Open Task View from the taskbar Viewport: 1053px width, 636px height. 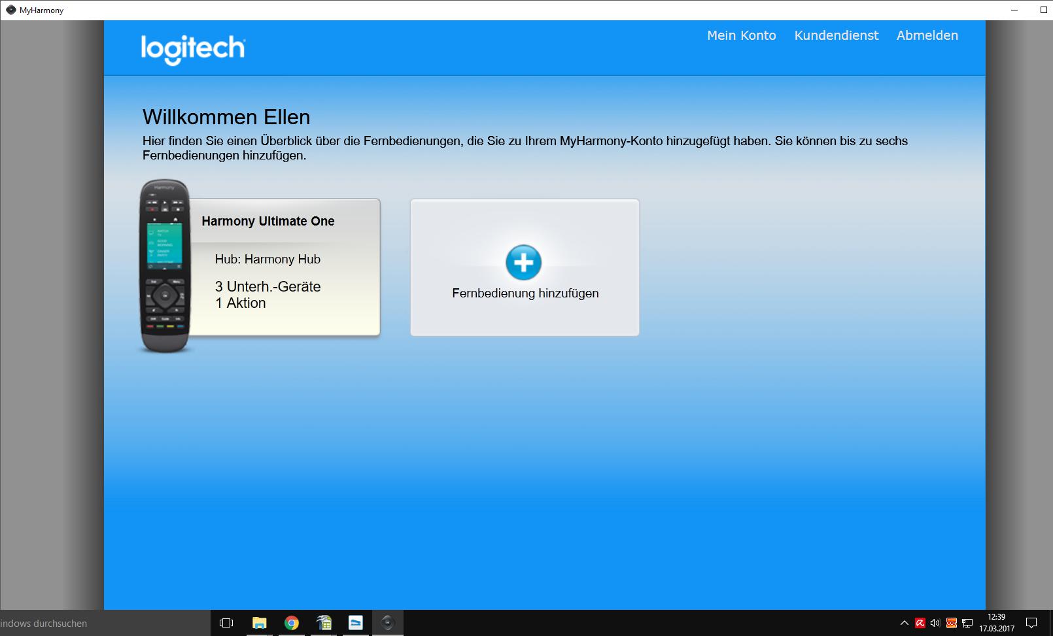coord(226,623)
